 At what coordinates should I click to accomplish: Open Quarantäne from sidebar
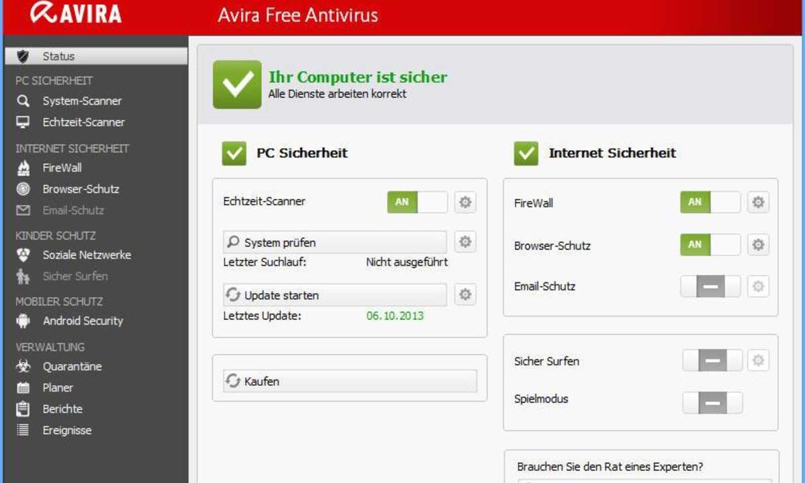(x=73, y=366)
